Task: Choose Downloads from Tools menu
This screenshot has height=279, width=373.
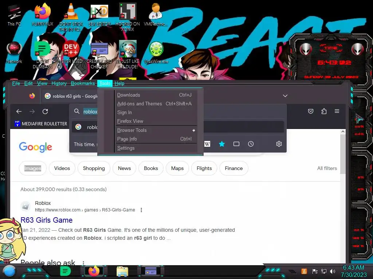Action: tap(156, 95)
